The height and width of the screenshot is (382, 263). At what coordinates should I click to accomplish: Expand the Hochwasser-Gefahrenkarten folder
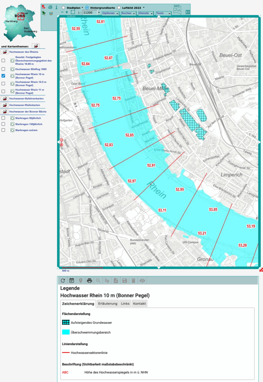coord(5,98)
